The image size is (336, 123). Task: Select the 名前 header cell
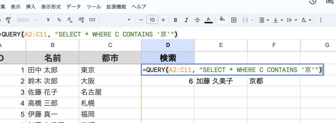pyautogui.click(x=52, y=58)
